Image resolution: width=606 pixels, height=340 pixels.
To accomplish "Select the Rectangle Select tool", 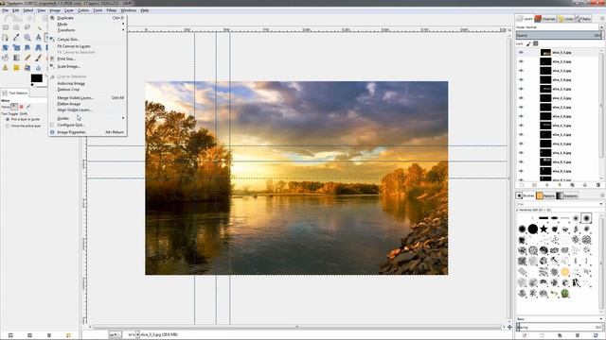I will pyautogui.click(x=6, y=27).
